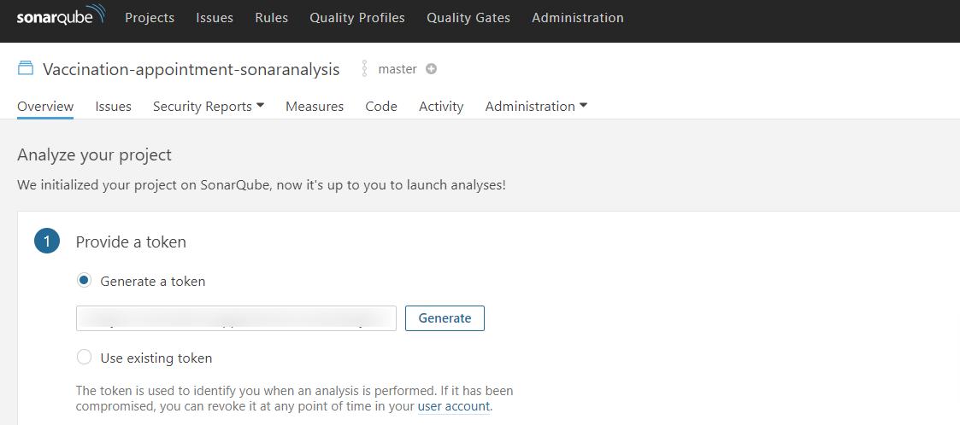The width and height of the screenshot is (960, 425).
Task: Select the Generate a token radio button
Action: click(x=84, y=281)
